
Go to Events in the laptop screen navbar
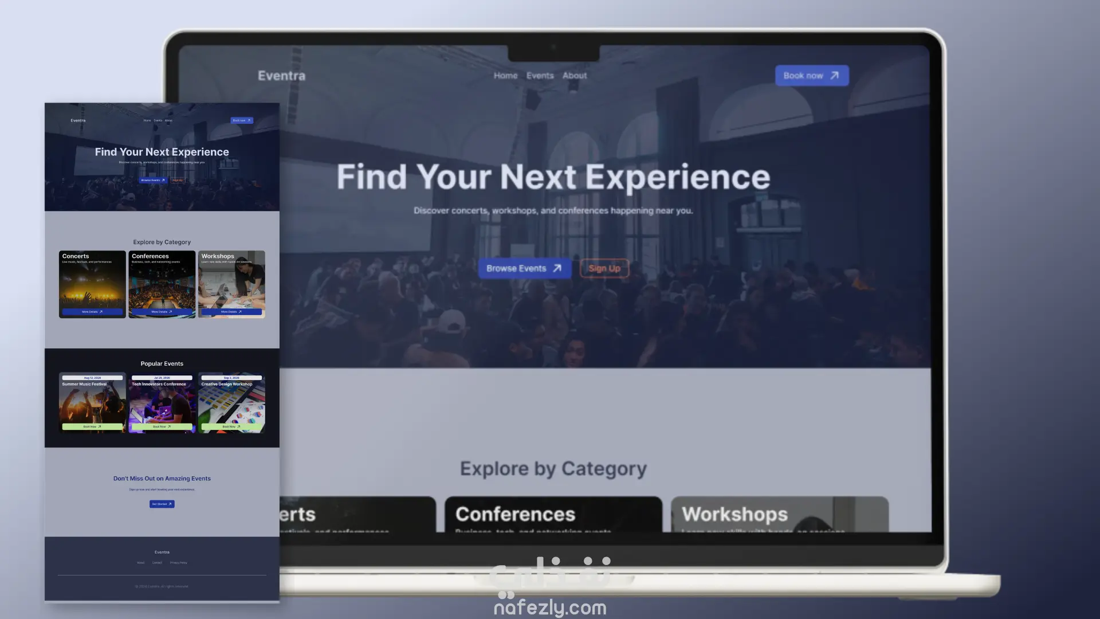[540, 76]
